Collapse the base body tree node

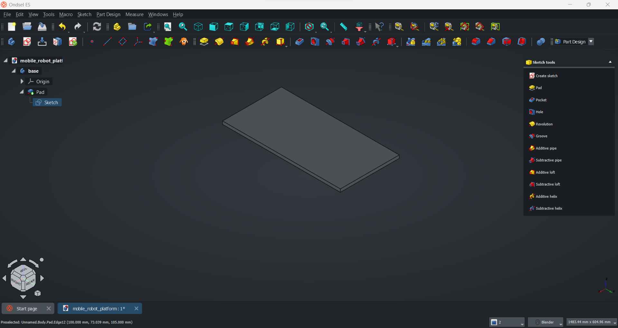[x=14, y=71]
